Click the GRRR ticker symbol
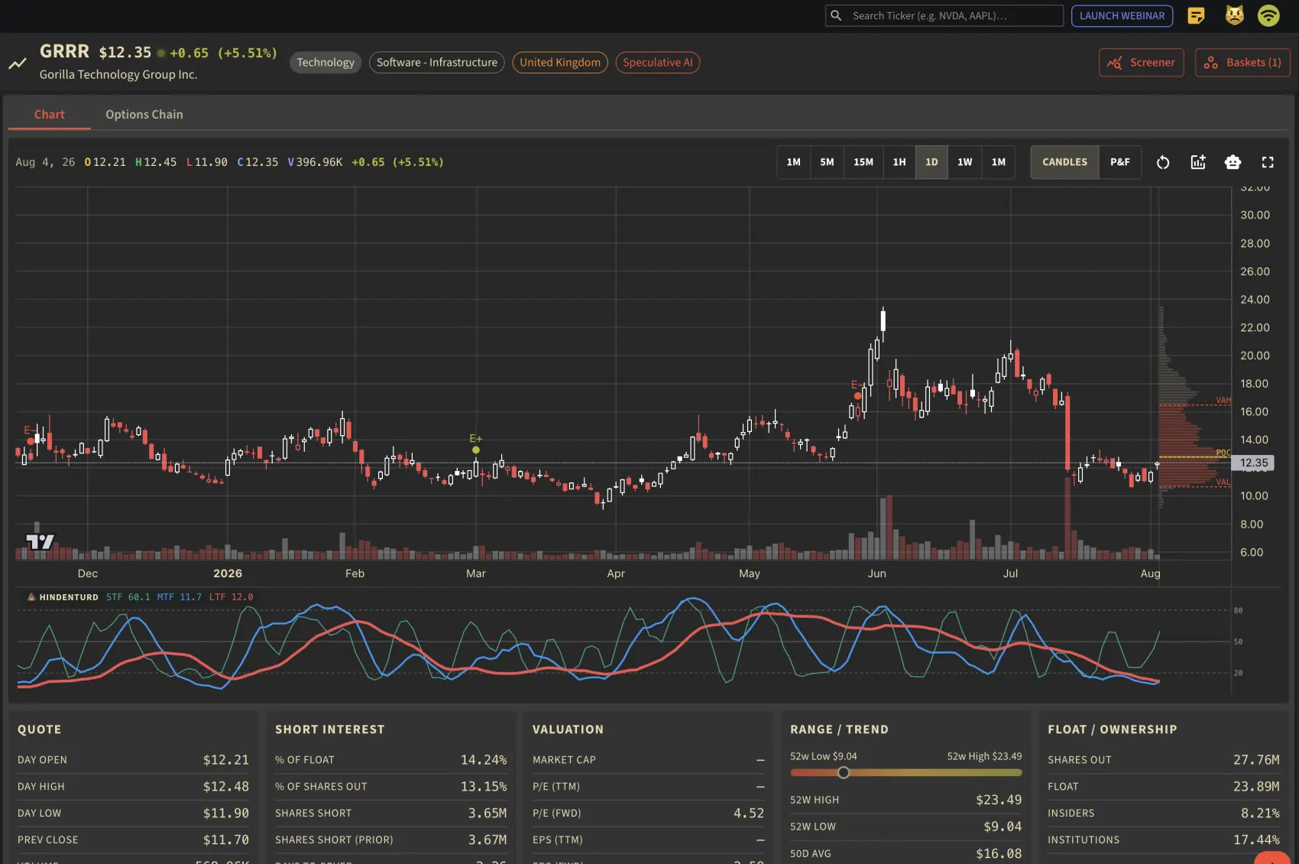The width and height of the screenshot is (1299, 864). [x=64, y=51]
